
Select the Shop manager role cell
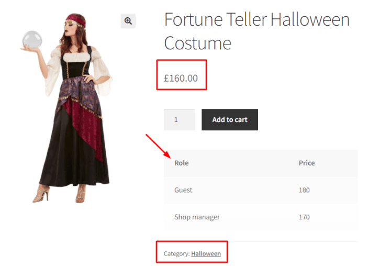(x=197, y=217)
